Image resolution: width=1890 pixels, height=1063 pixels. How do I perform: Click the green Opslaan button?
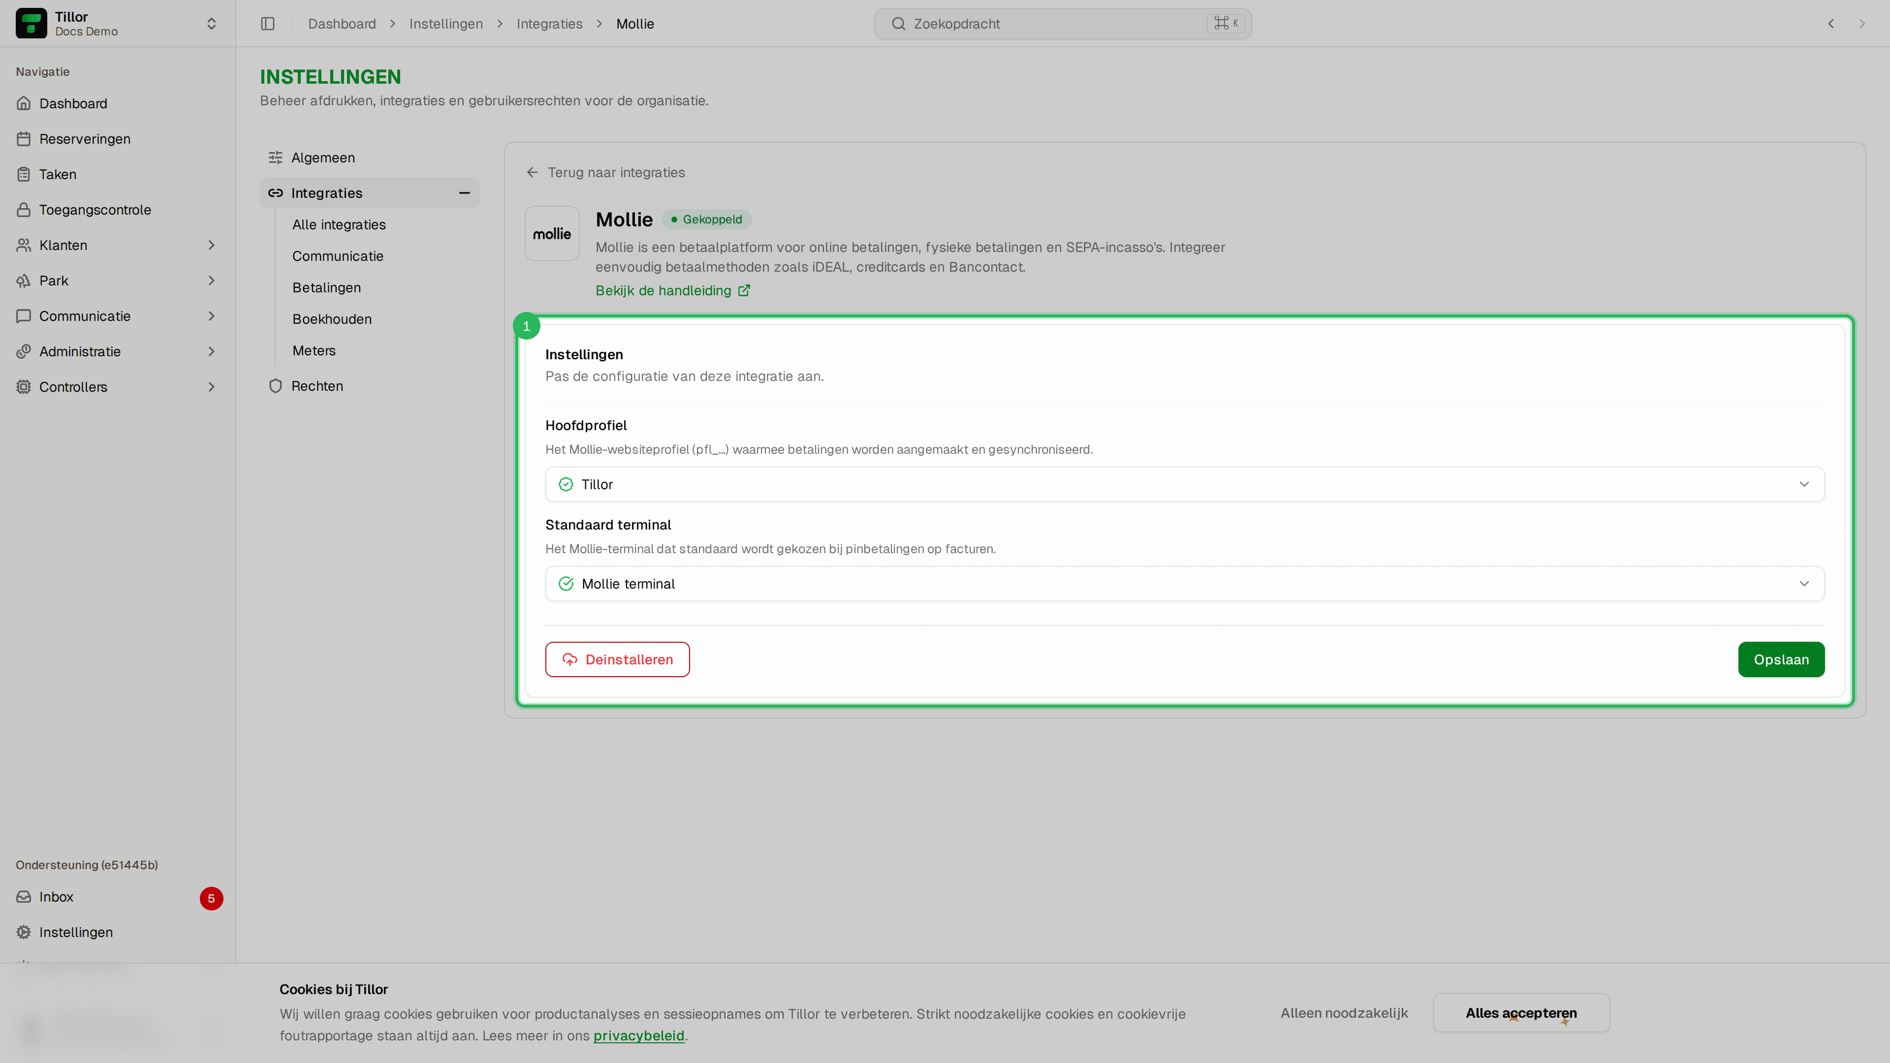click(1781, 659)
